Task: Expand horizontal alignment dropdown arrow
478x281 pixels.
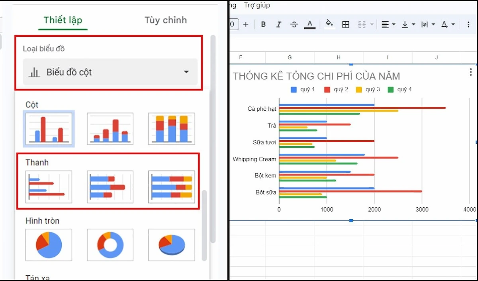Action: 394,25
